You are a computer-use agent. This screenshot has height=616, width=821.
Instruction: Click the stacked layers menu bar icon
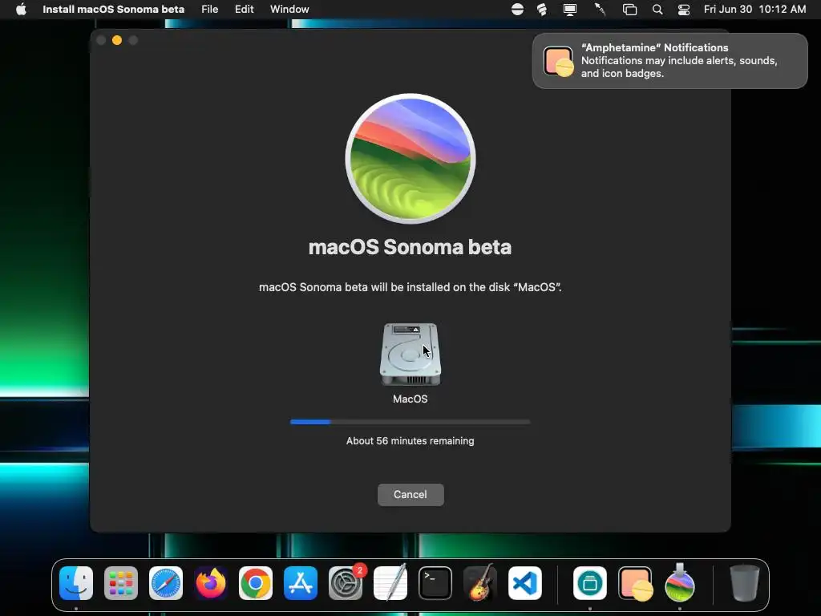tap(542, 10)
